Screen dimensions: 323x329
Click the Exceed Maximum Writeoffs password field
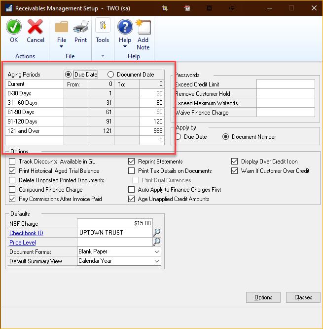286,103
